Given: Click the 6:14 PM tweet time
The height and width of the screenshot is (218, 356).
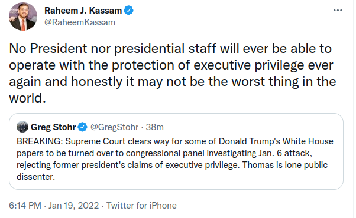Looking at the screenshot, I should tap(25, 206).
